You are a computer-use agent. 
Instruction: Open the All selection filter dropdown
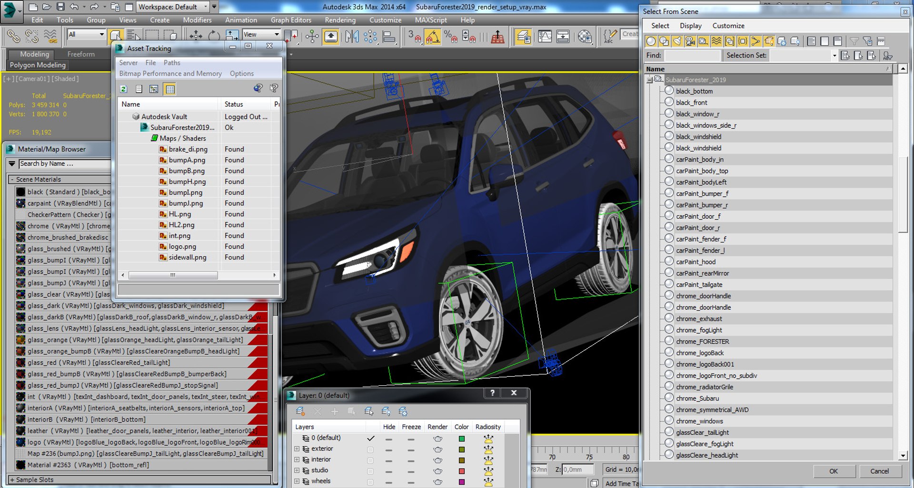point(86,34)
